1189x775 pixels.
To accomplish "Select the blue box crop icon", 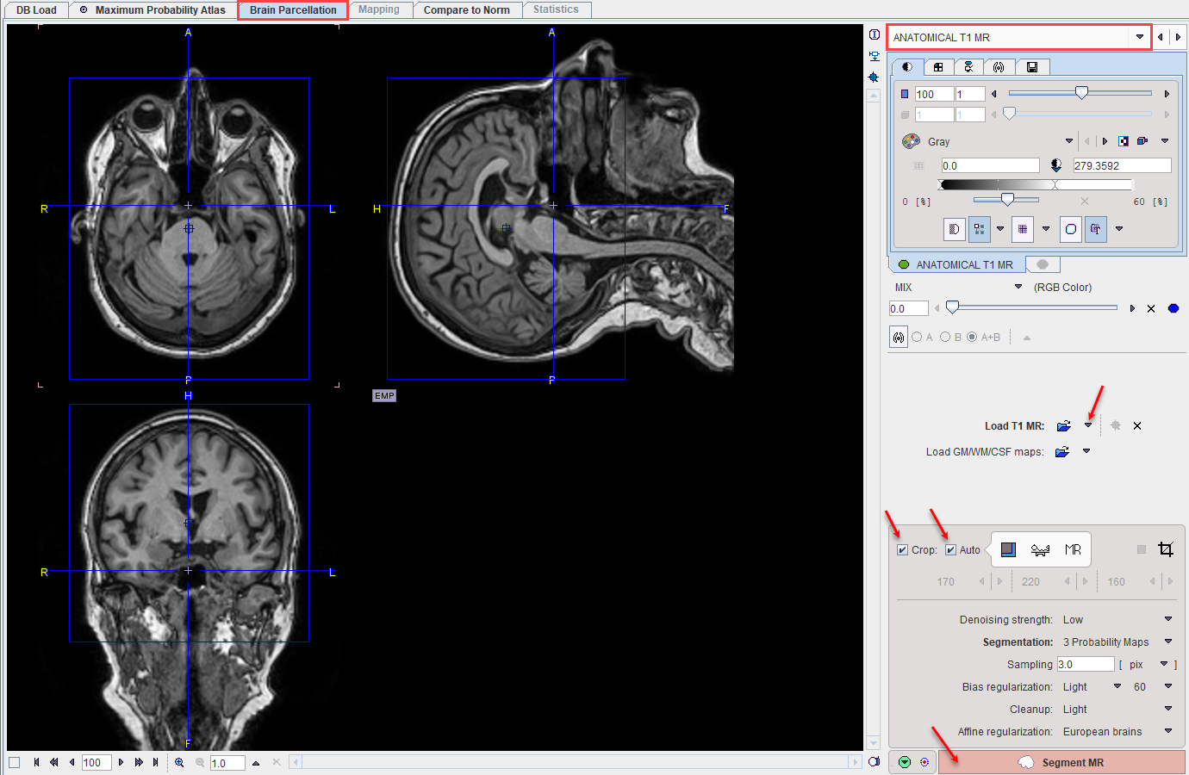I will (x=1008, y=549).
